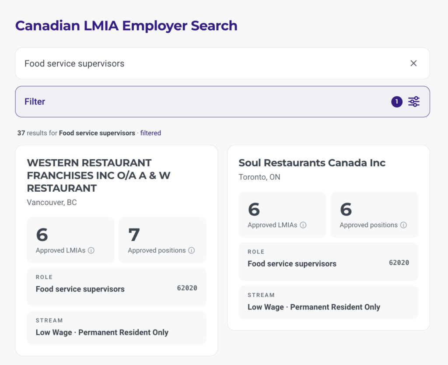Viewport: 448px width, 365px height.
Task: Click the filter count badge showing 1
Action: pos(397,102)
